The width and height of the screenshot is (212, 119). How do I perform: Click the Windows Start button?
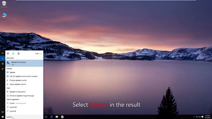pos(3,117)
